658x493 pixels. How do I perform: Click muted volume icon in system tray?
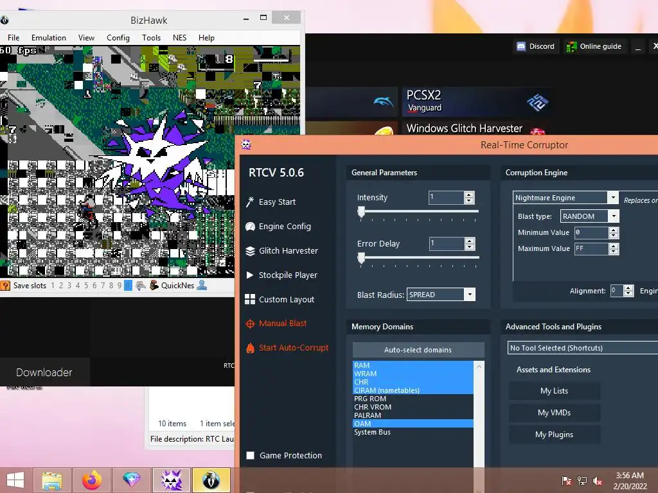click(598, 481)
